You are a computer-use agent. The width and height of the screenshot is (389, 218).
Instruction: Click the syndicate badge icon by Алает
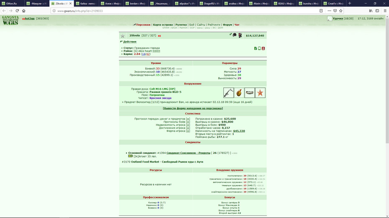[131, 156]
